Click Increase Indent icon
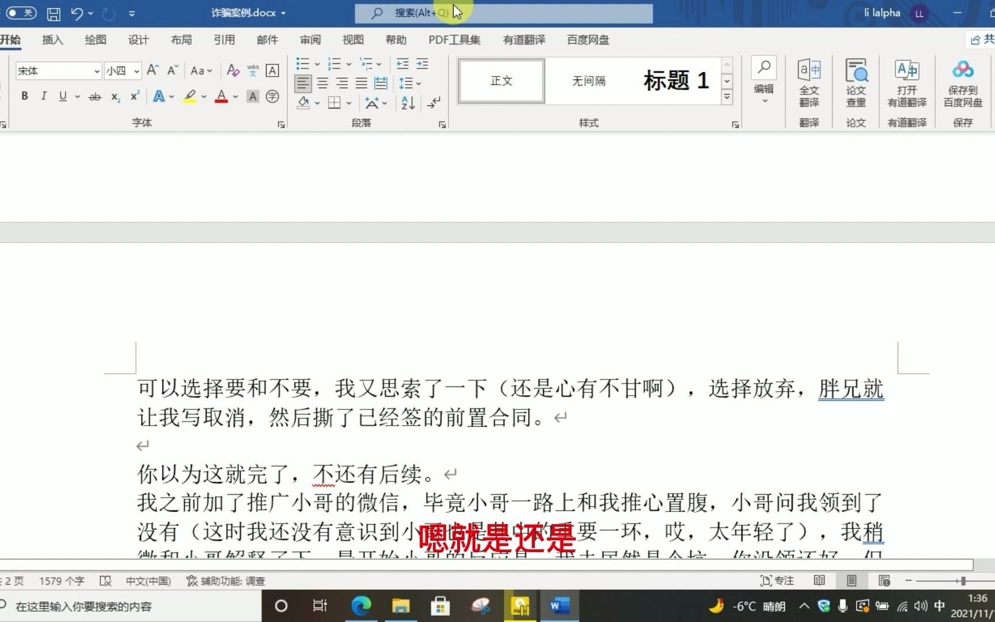The height and width of the screenshot is (622, 995). pos(422,64)
